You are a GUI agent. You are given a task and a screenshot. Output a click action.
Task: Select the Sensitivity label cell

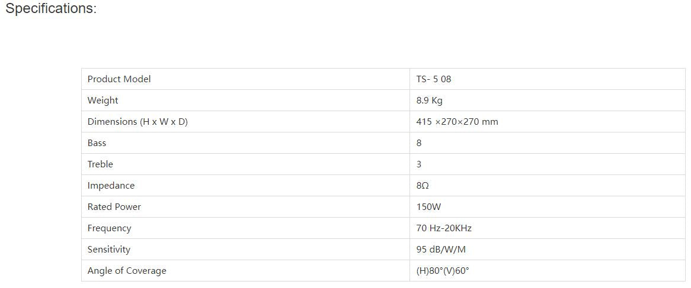point(109,250)
